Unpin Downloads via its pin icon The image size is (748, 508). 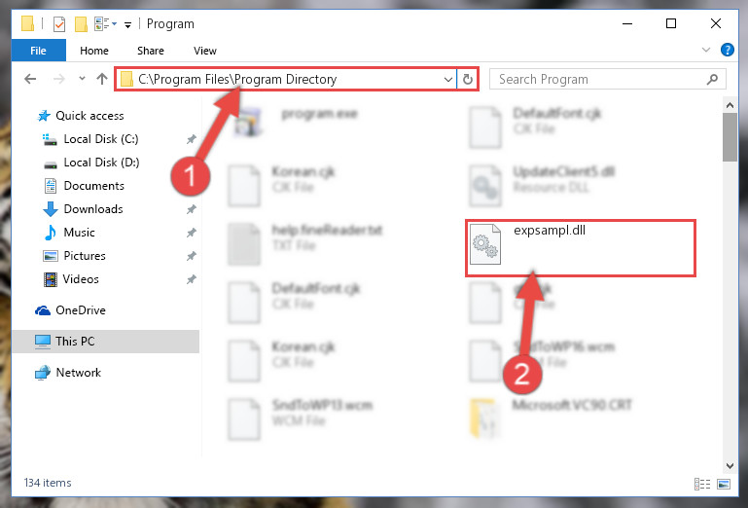click(192, 209)
